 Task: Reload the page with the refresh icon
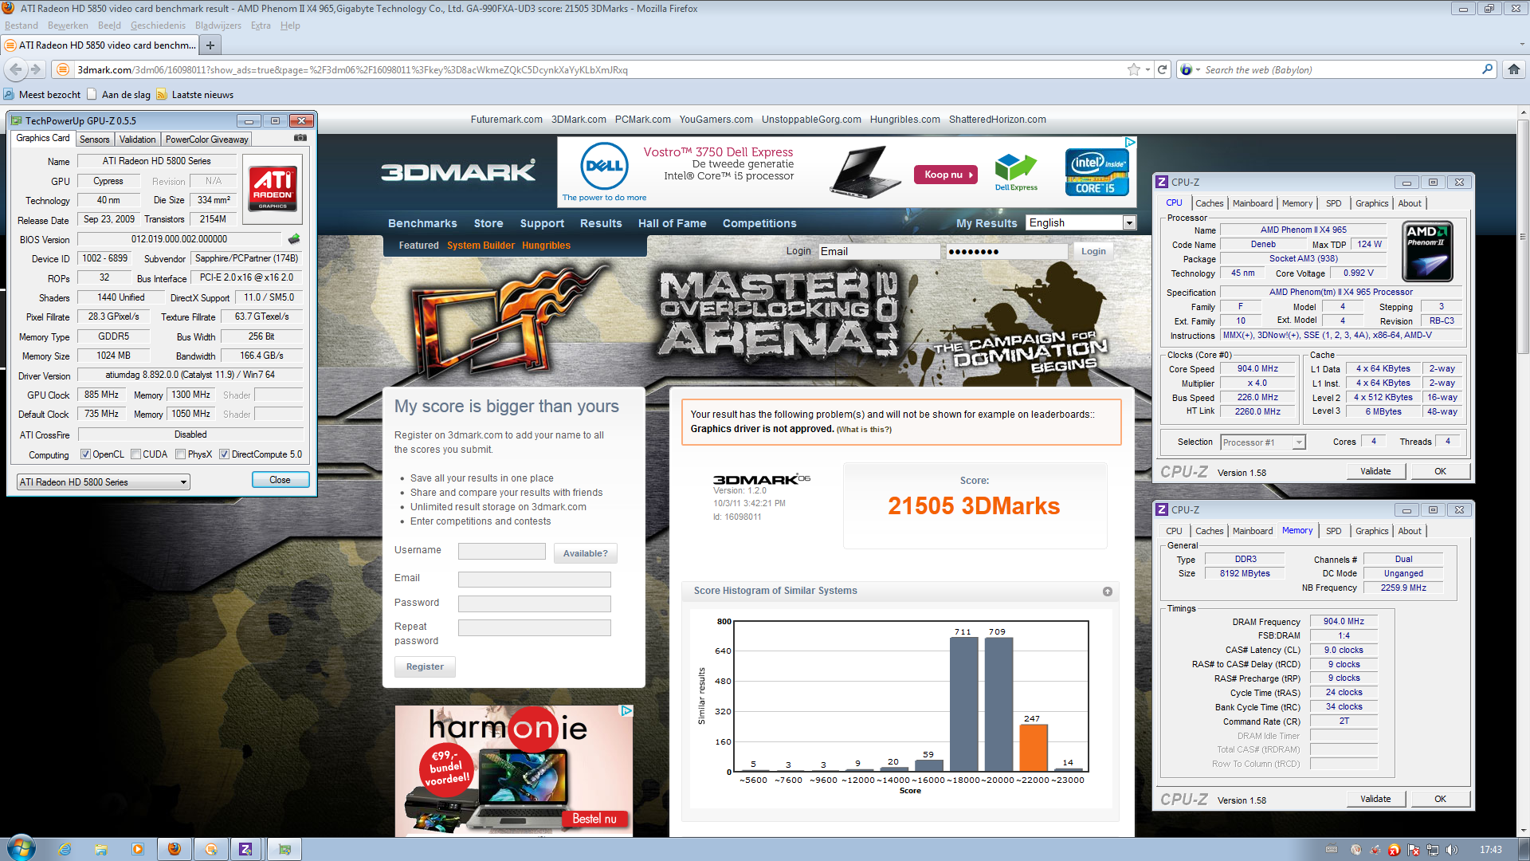1163,69
